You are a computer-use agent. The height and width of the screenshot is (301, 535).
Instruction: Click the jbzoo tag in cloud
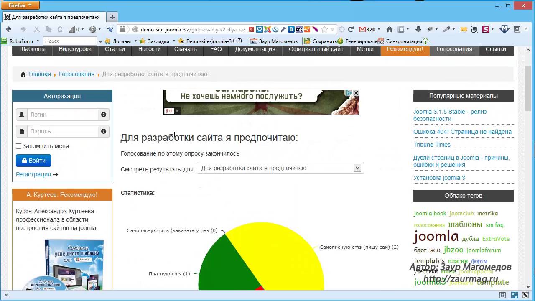[x=453, y=250]
